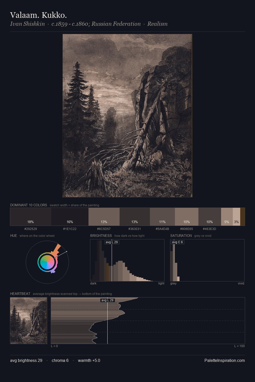Click the hex code text '#806E65'

point(187,229)
